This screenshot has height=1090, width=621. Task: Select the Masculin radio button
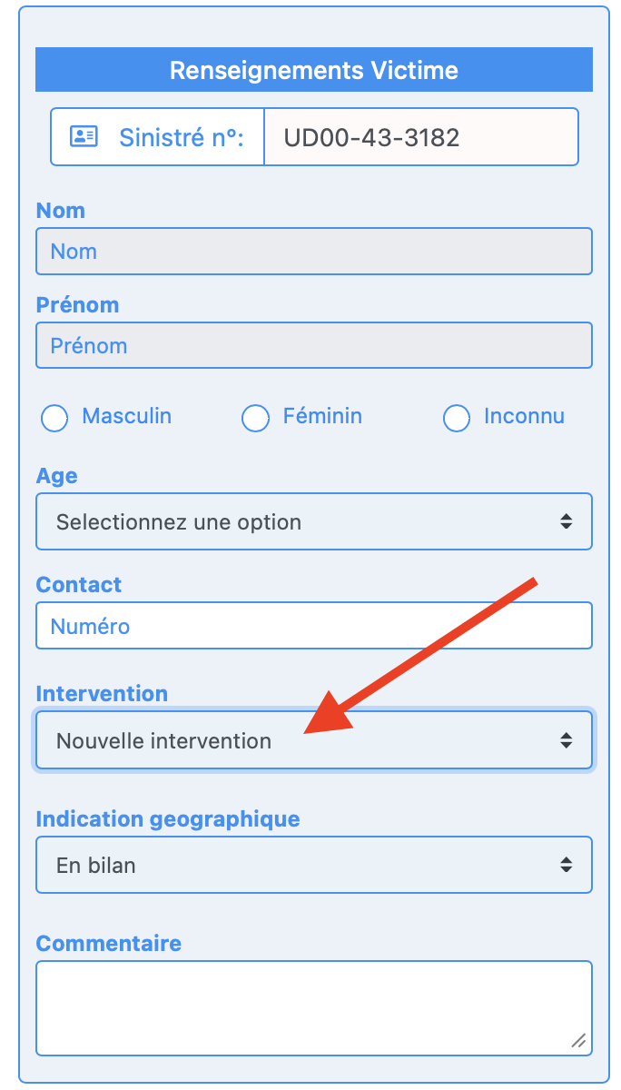[x=54, y=418]
